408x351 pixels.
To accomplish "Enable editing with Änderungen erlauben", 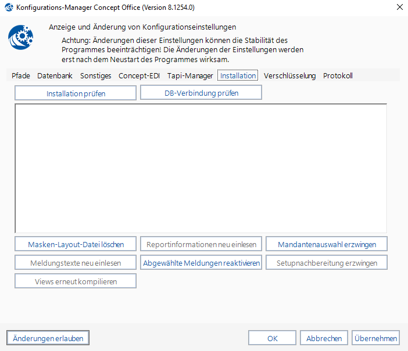I will pyautogui.click(x=48, y=338).
